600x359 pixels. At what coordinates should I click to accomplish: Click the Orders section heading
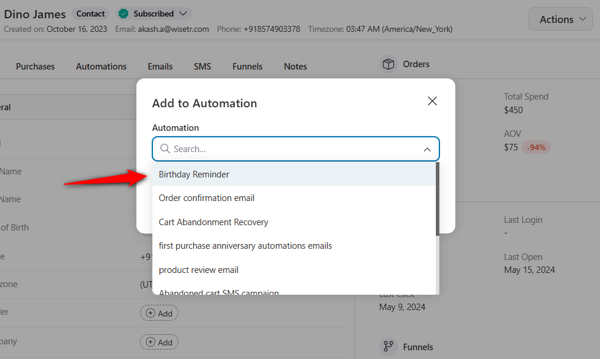[416, 64]
